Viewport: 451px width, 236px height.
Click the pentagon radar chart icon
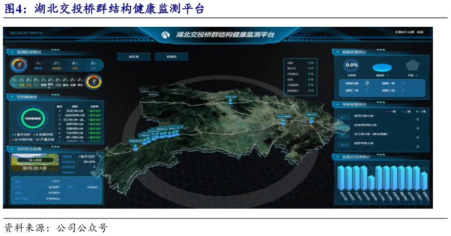(x=412, y=66)
